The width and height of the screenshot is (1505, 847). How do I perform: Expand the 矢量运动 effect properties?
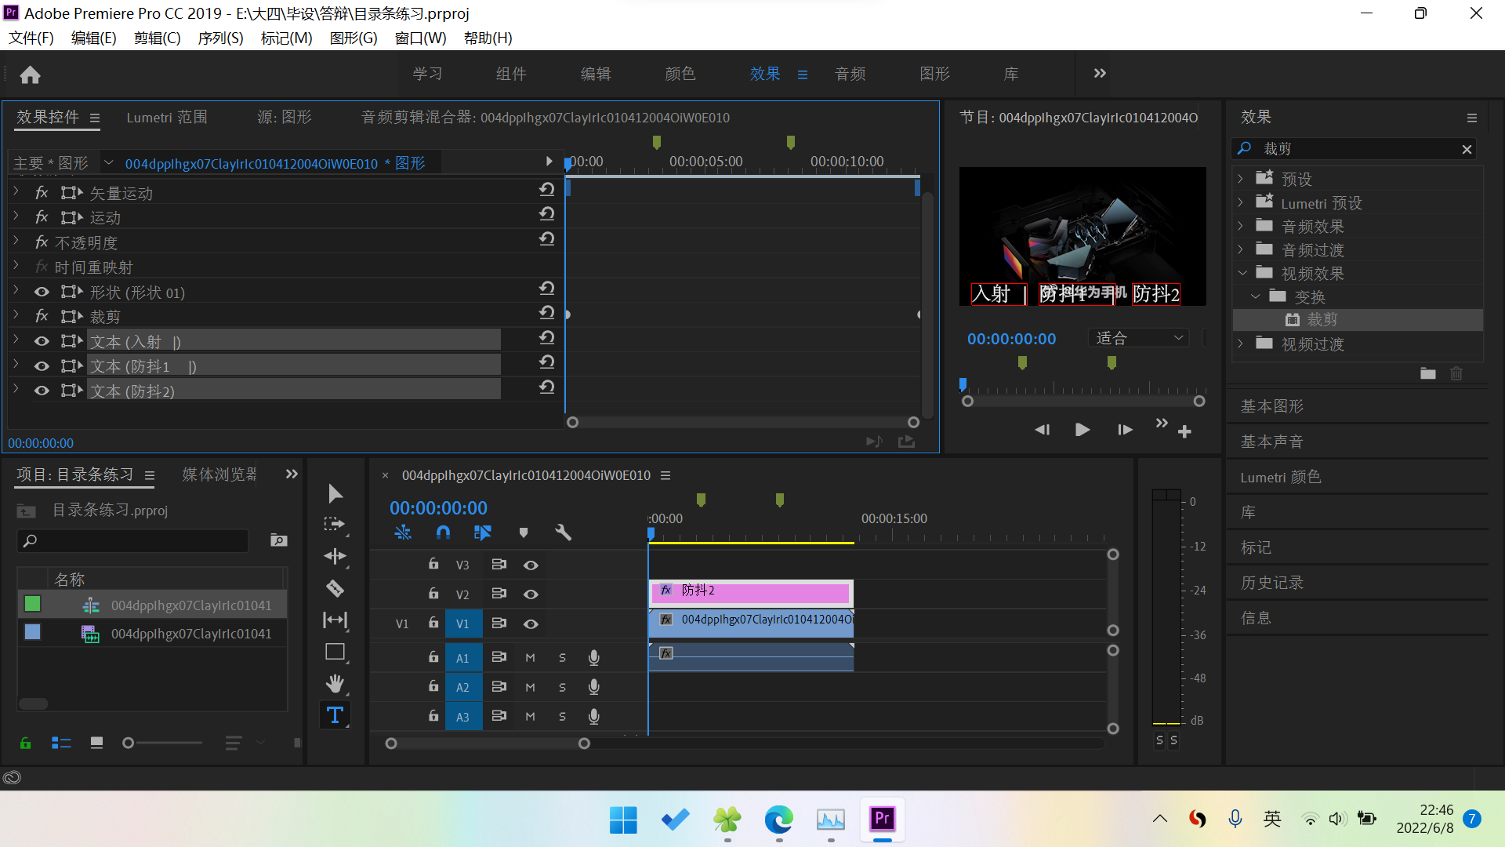coord(16,191)
